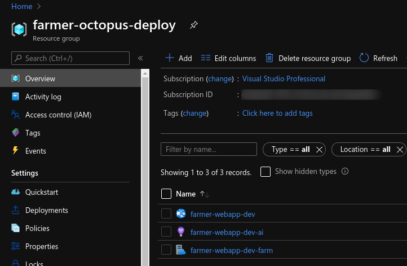Collapse the sidebar with the double chevron
The height and width of the screenshot is (266, 407).
pyautogui.click(x=140, y=58)
